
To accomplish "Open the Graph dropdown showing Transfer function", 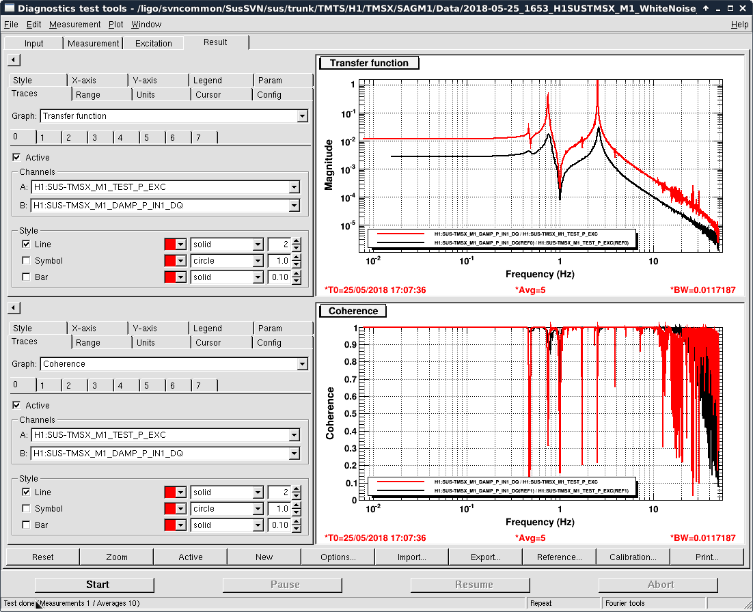I will pyautogui.click(x=302, y=116).
